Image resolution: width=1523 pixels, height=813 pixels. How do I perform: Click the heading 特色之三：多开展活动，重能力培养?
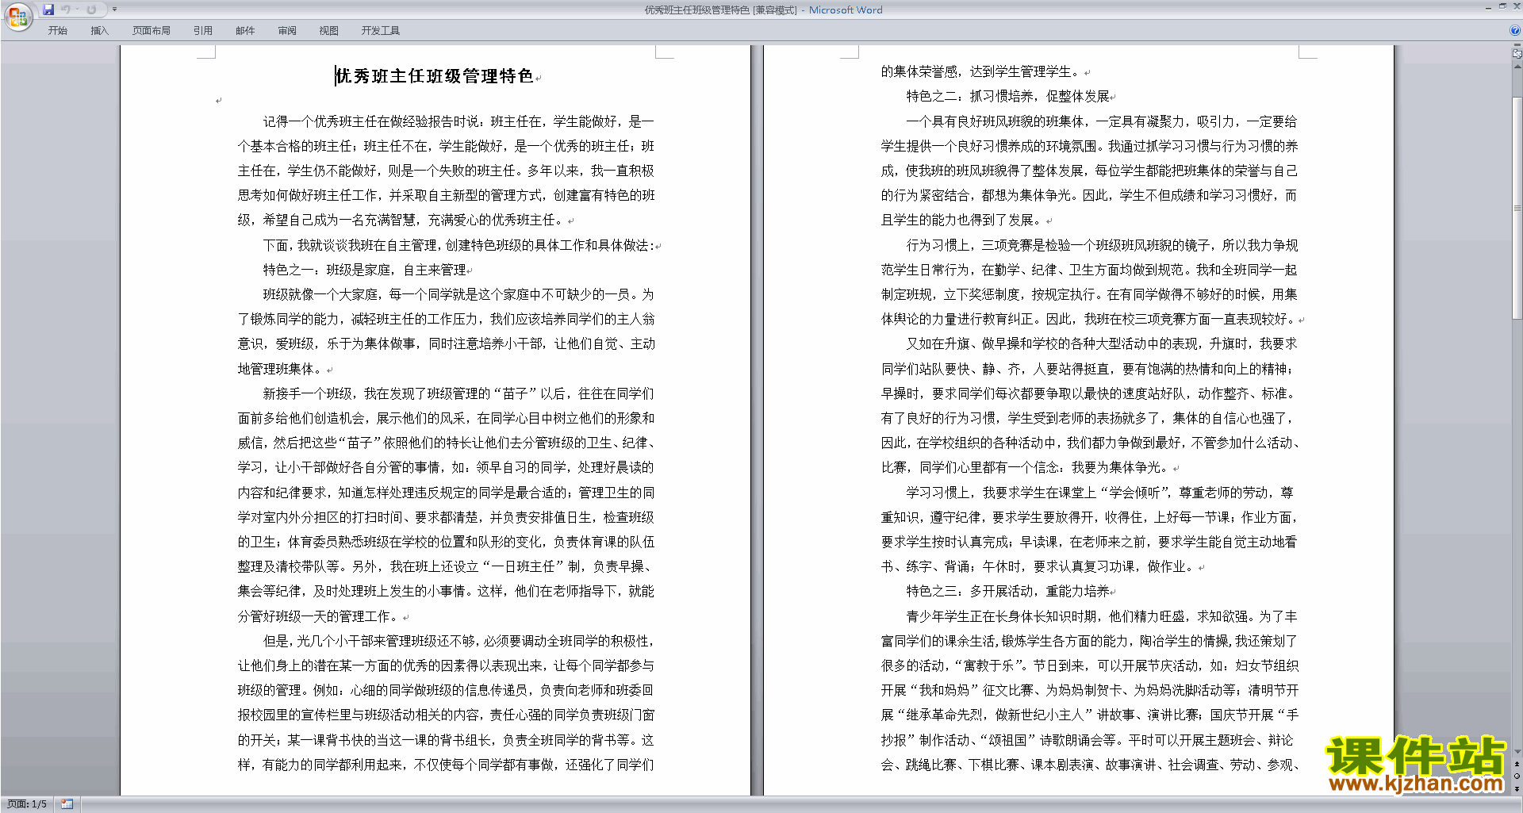tap(1008, 592)
